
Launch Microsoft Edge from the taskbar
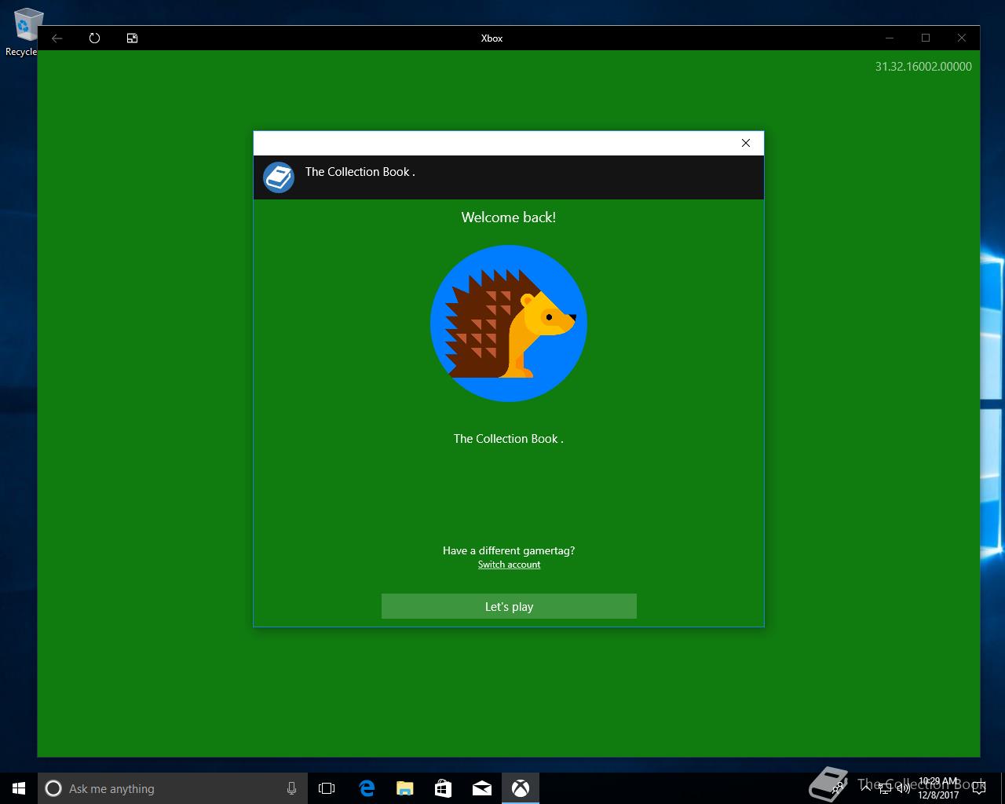pyautogui.click(x=367, y=788)
